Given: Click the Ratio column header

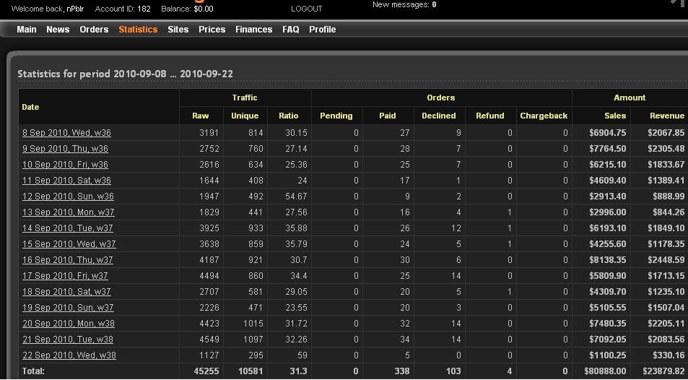Looking at the screenshot, I should pyautogui.click(x=288, y=116).
